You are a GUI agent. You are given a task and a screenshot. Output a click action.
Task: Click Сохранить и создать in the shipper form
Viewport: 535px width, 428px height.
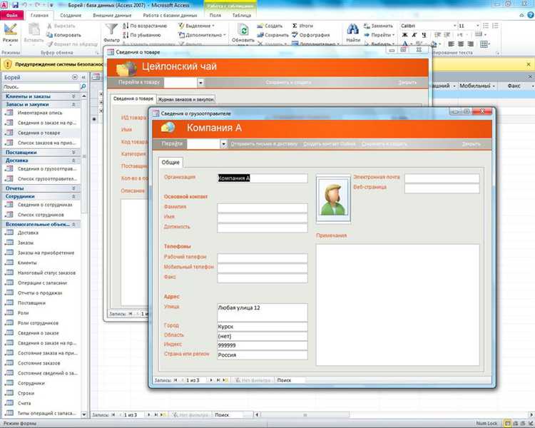384,144
